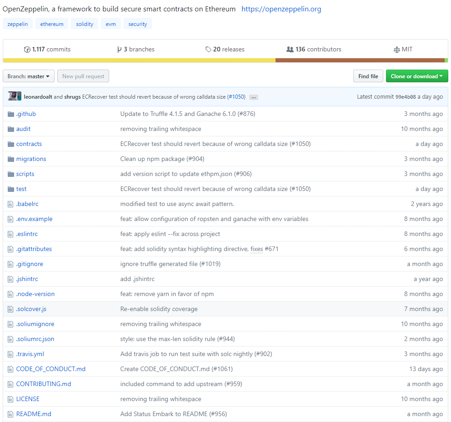Click the migrations folder icon
Viewport: 451px width, 422px height.
(11, 159)
